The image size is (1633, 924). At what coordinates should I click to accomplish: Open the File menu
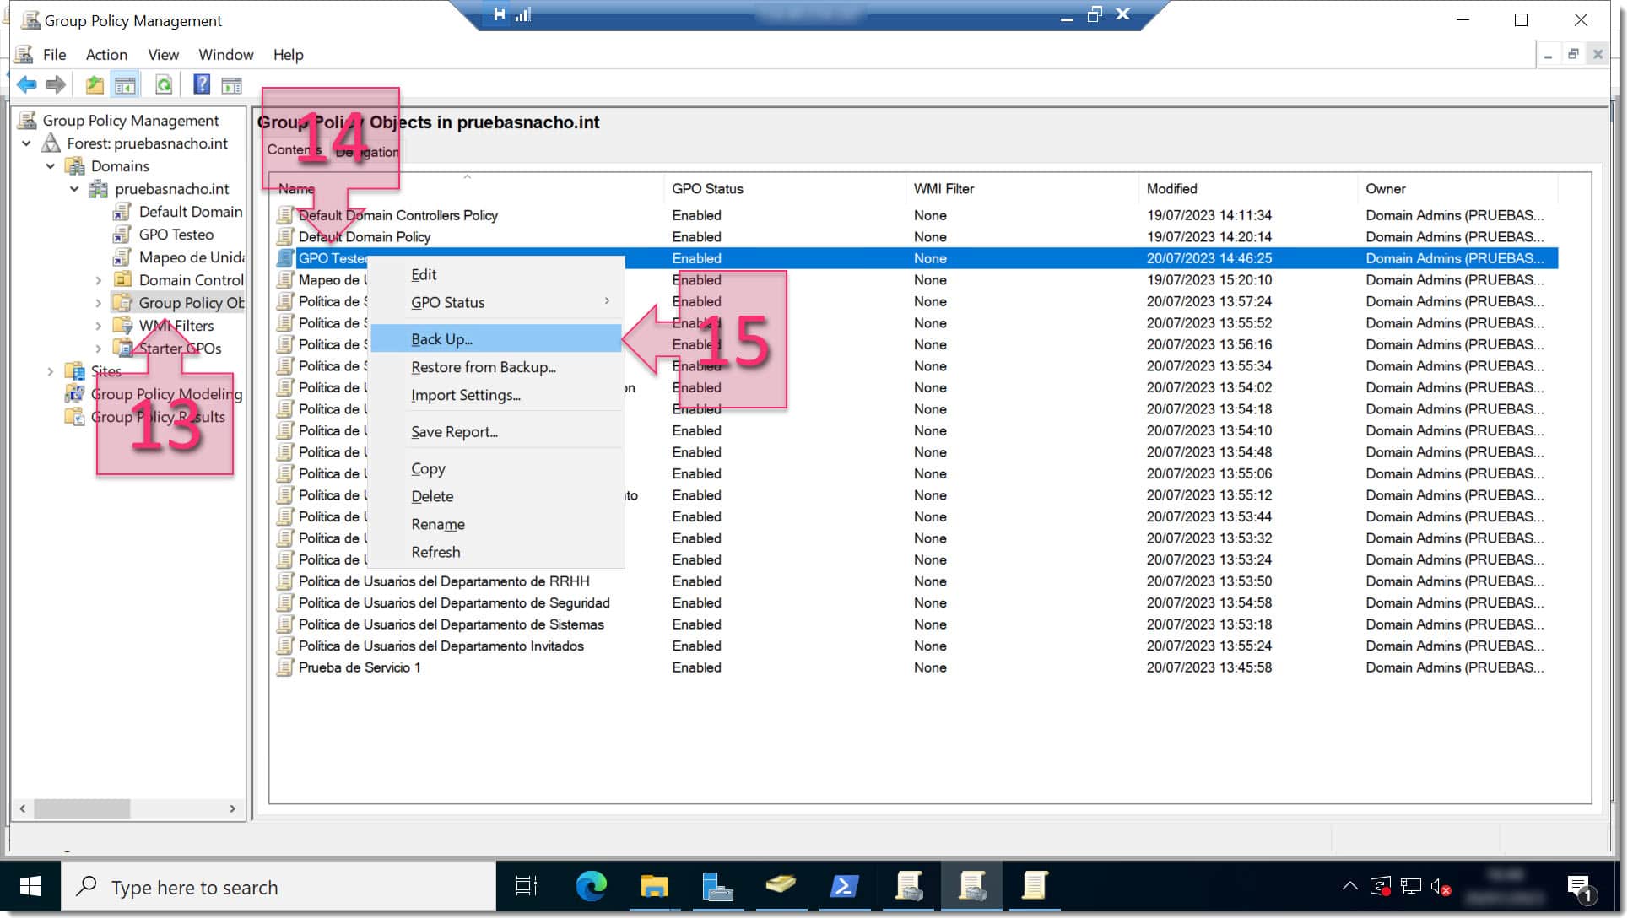pos(54,55)
